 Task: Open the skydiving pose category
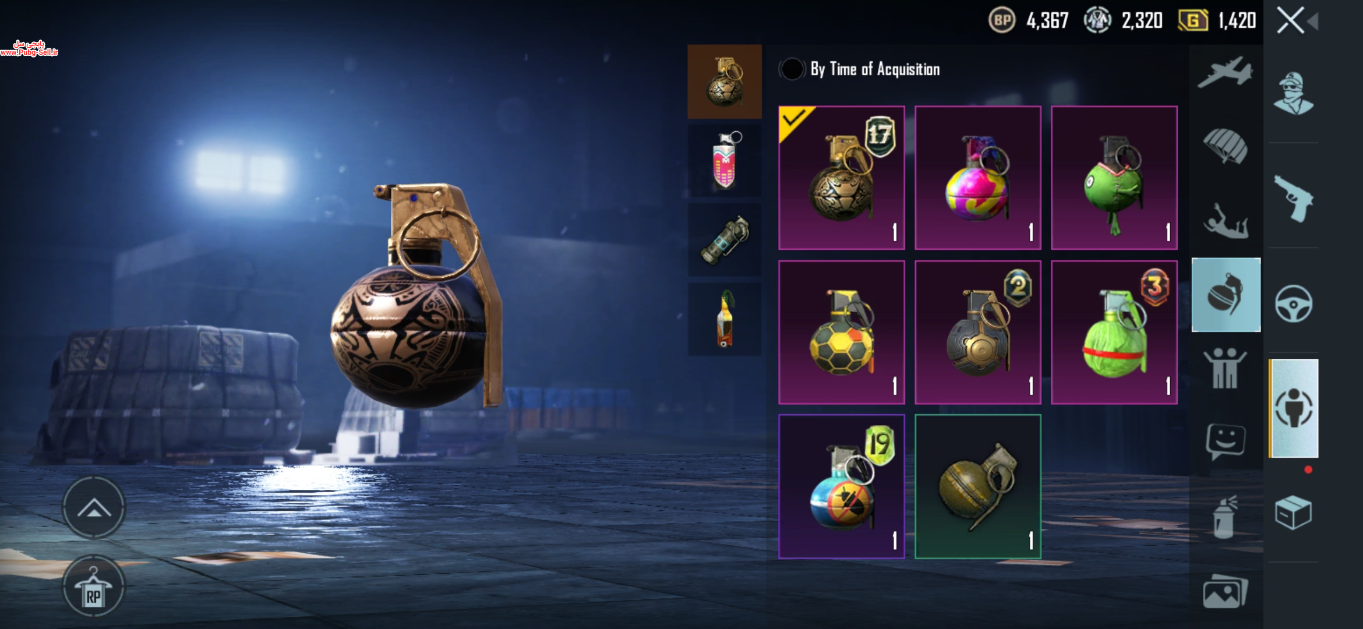pyautogui.click(x=1226, y=221)
